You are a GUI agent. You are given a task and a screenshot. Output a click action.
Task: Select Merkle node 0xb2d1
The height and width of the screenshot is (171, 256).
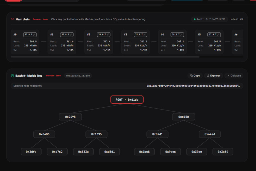click(x=158, y=134)
